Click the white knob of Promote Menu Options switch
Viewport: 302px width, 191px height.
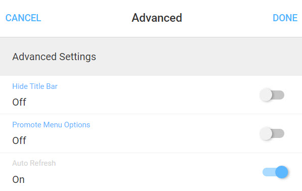point(266,133)
